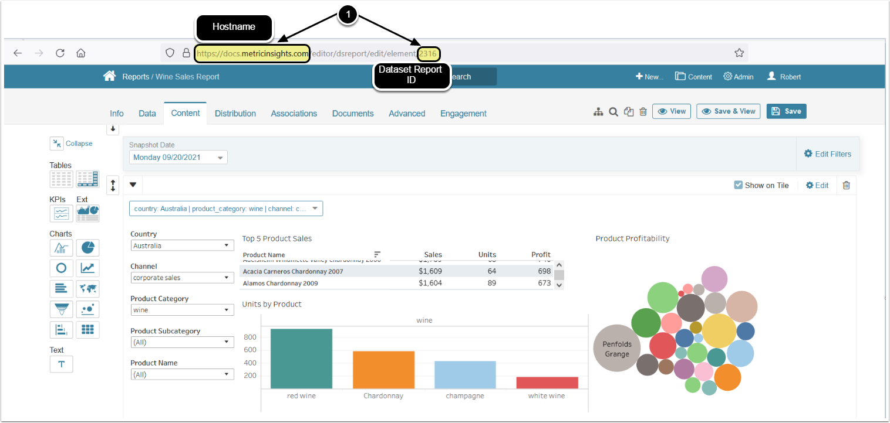Screen dimensions: 890x423
Task: Uncheck the Show on Tile checkbox
Action: [x=738, y=185]
